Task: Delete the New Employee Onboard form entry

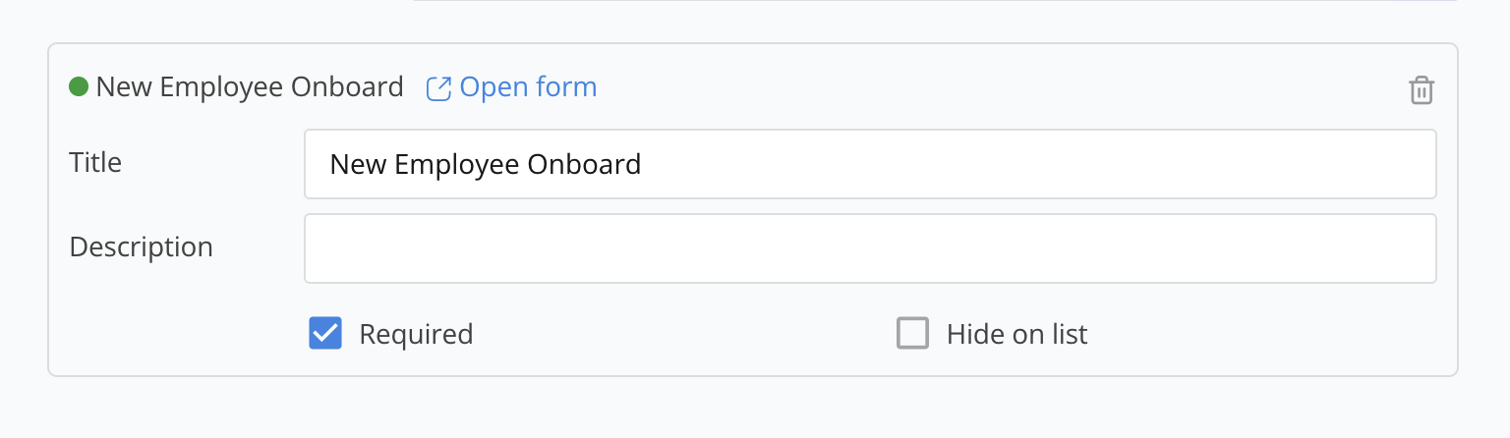Action: tap(1421, 90)
